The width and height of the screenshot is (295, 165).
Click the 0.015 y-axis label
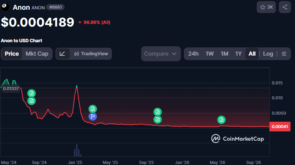277,83
